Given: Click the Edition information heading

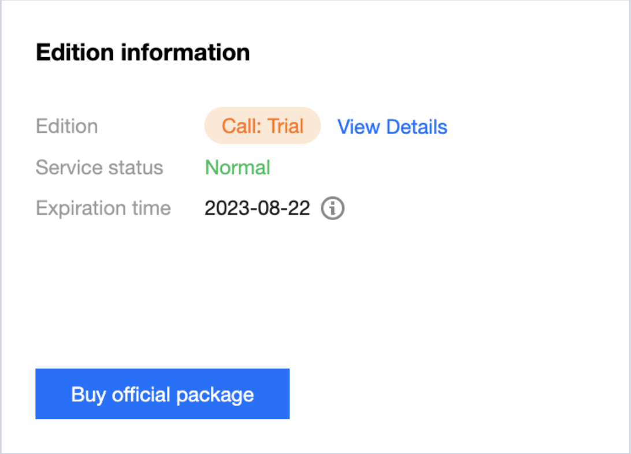Looking at the screenshot, I should pos(143,53).
